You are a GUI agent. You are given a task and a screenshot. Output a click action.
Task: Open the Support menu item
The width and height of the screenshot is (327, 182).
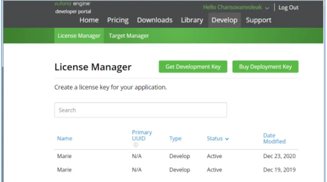(x=259, y=20)
